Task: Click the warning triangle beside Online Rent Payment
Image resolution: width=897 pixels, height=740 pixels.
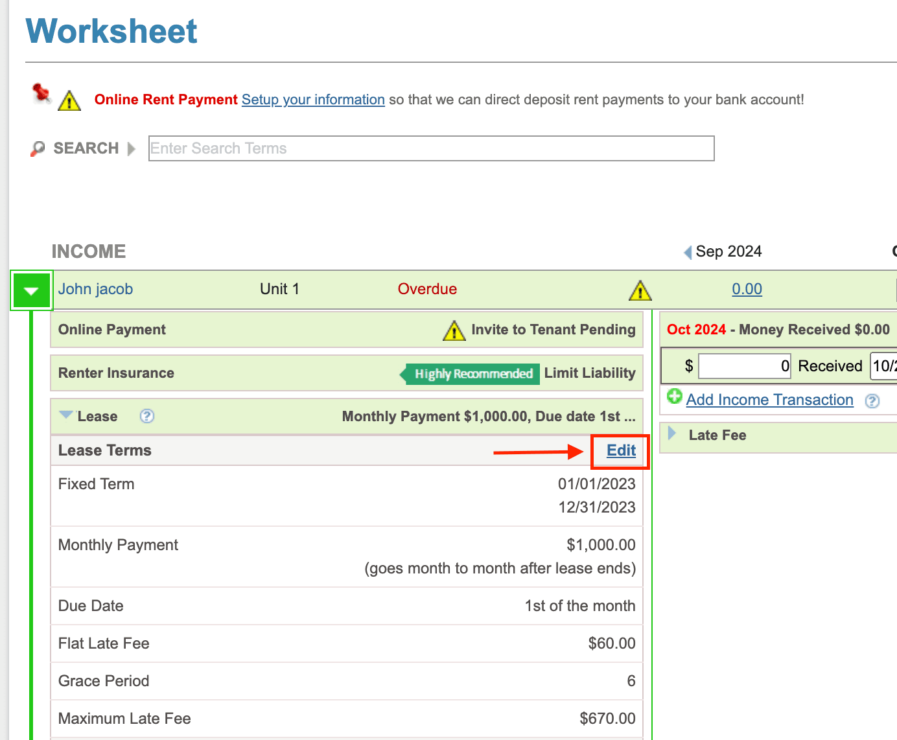Action: (x=69, y=101)
